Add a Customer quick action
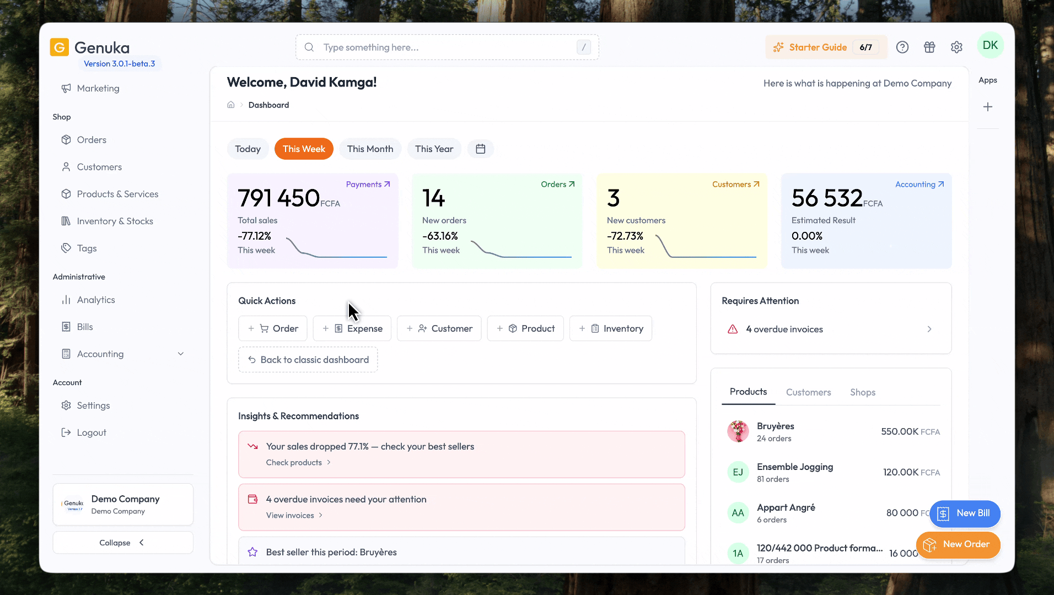 tap(439, 328)
